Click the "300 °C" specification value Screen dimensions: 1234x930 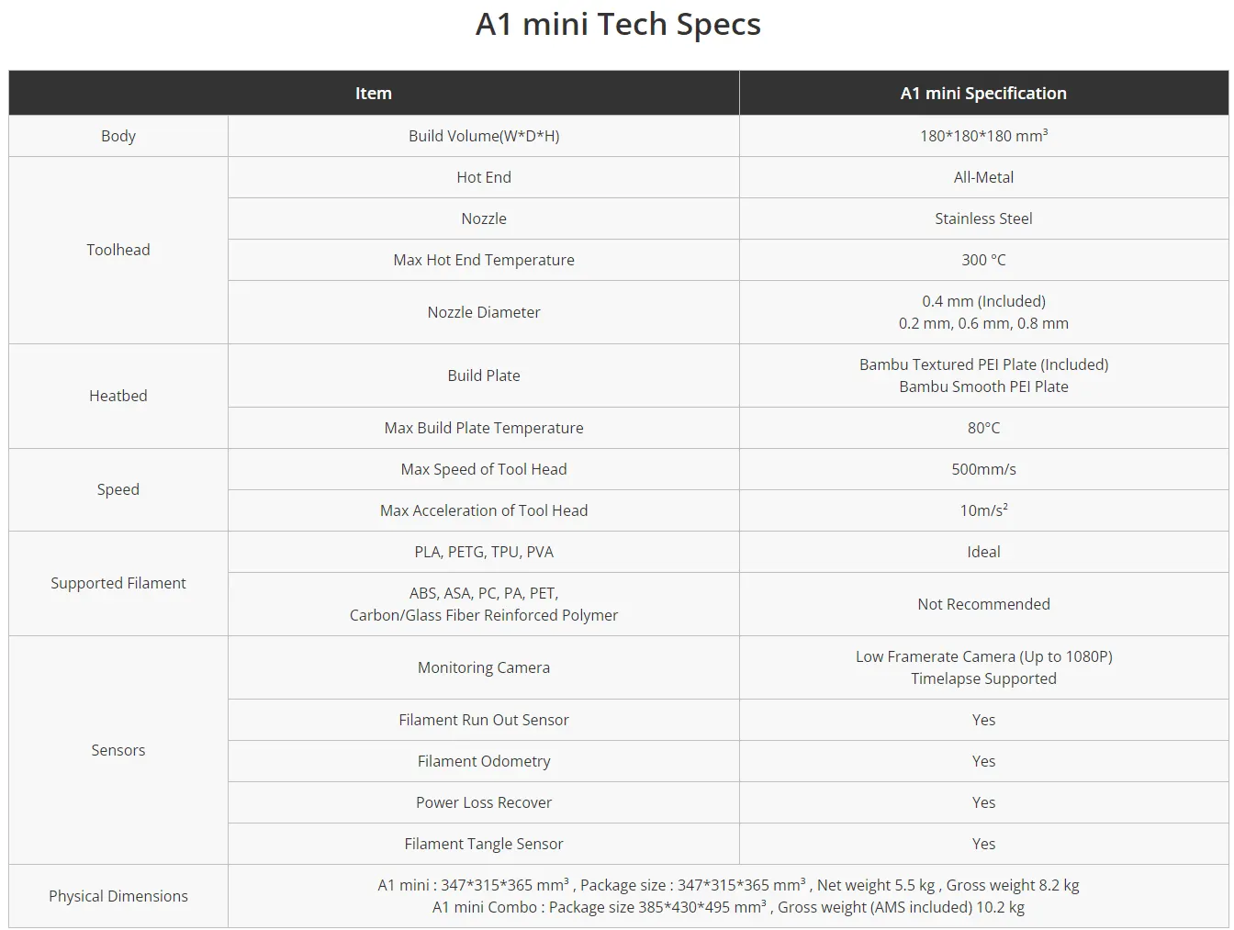(x=983, y=260)
